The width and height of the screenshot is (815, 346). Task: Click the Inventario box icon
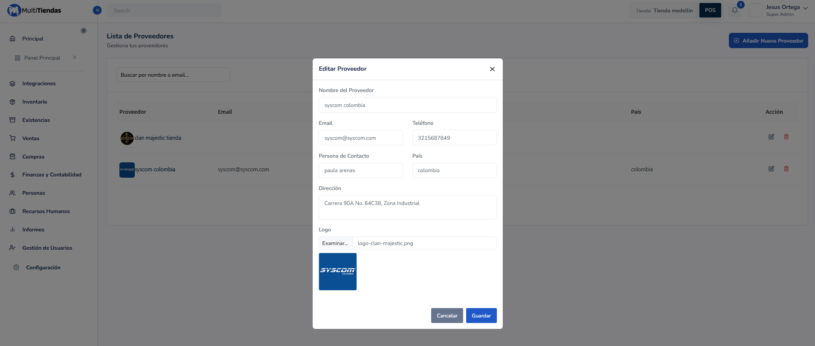(12, 102)
